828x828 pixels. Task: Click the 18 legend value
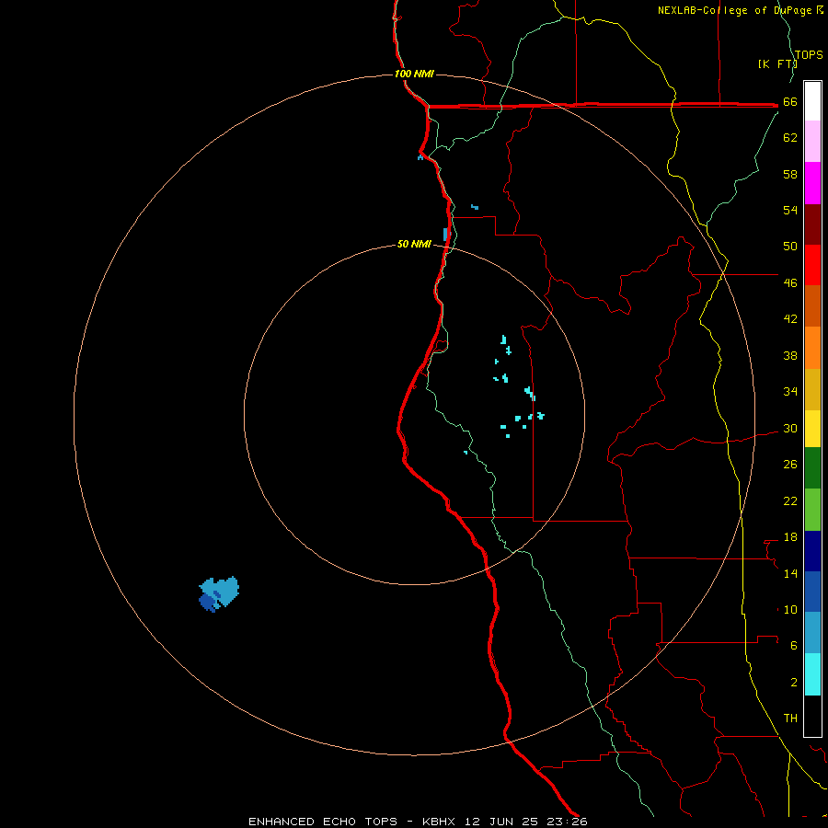(x=790, y=537)
